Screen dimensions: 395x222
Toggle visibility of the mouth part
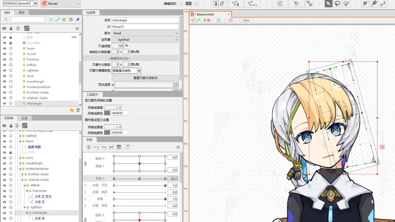click(x=4, y=54)
